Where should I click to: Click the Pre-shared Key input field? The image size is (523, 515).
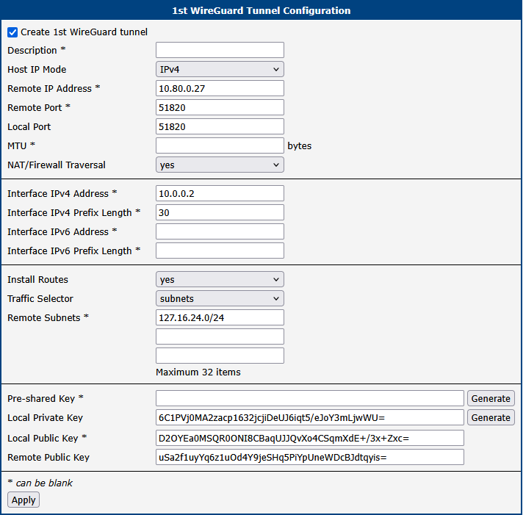click(x=310, y=398)
